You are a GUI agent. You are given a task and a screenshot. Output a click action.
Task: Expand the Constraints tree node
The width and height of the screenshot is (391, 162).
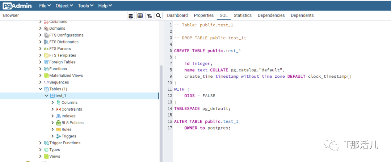coord(53,109)
